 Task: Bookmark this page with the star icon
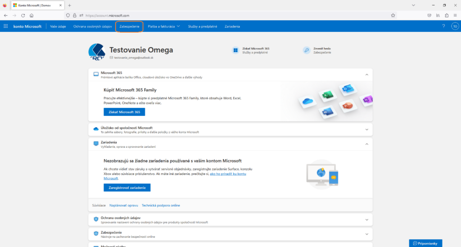pyautogui.click(x=393, y=15)
